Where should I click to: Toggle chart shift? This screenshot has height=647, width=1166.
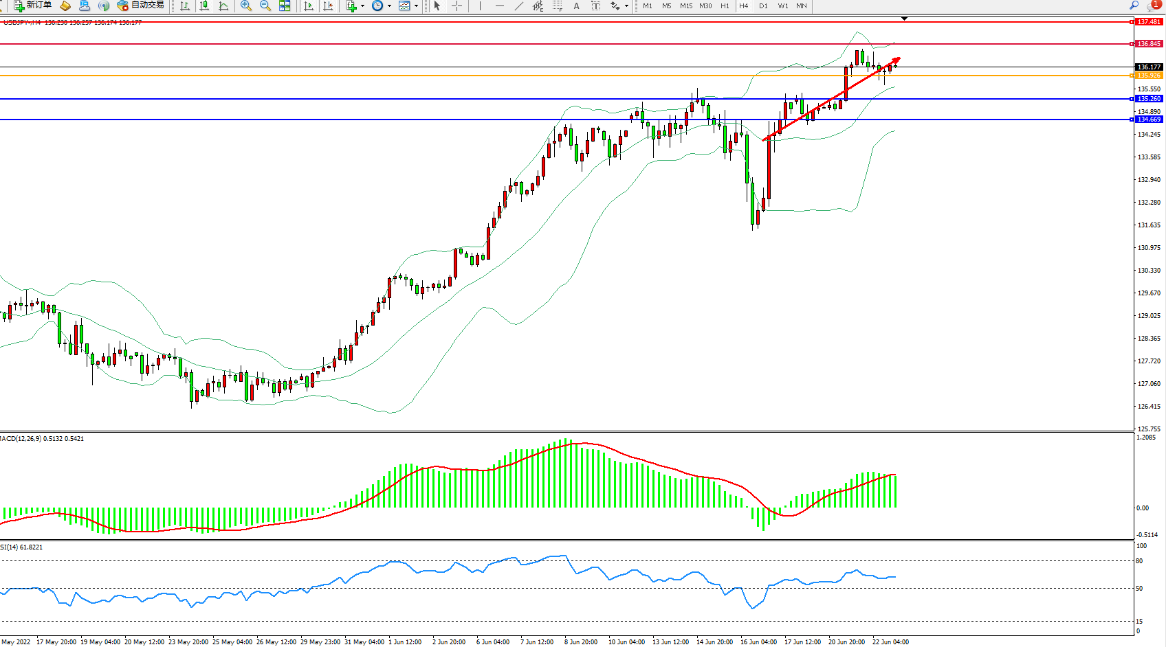tap(328, 5)
